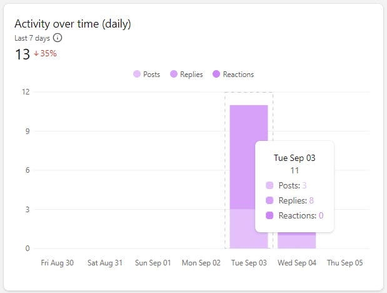Click the red down arrow next to 35%
Image resolution: width=387 pixels, height=293 pixels.
[x=36, y=54]
